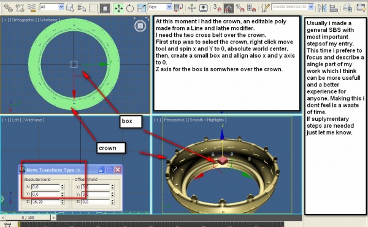The image size is (368, 227).
Task: Choose the Bind to Space Warp icon
Action: (x=31, y=8)
